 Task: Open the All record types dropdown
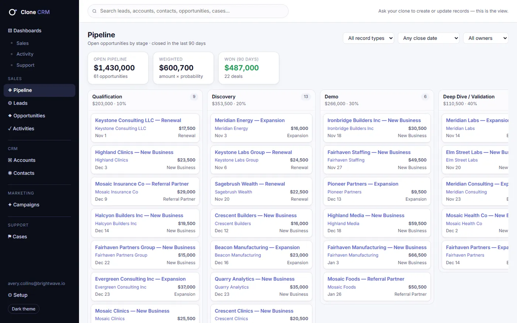click(x=369, y=38)
